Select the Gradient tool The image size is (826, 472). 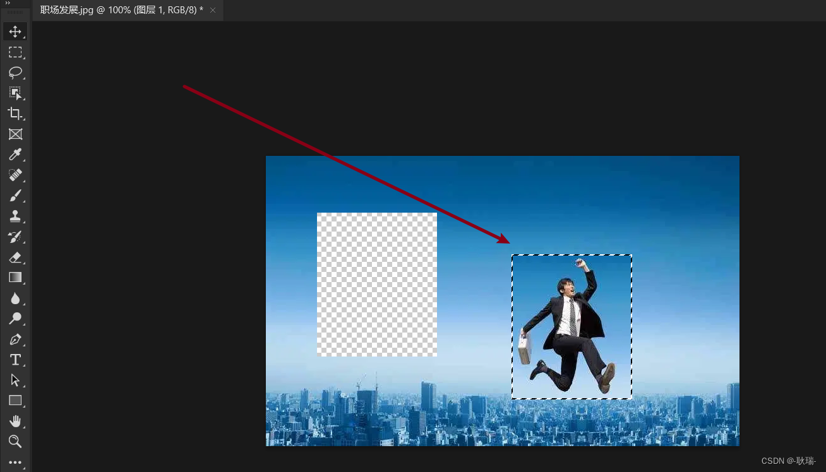tap(15, 277)
